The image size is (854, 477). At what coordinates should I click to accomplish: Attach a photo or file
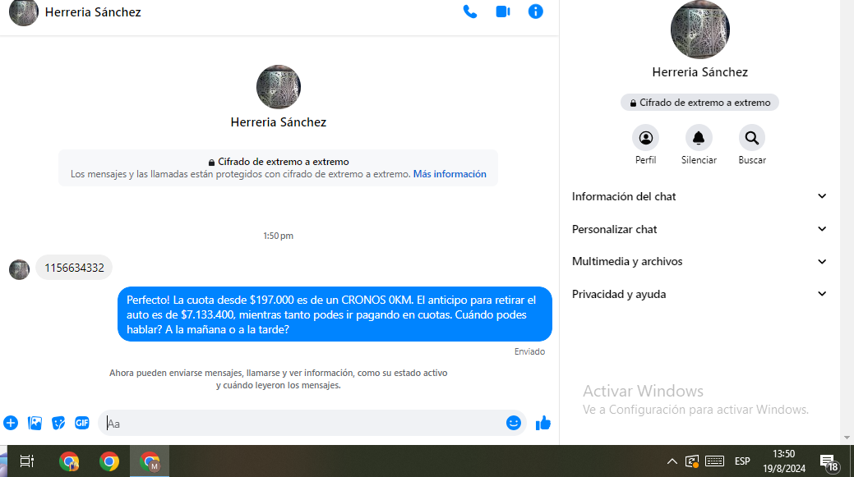click(x=35, y=423)
